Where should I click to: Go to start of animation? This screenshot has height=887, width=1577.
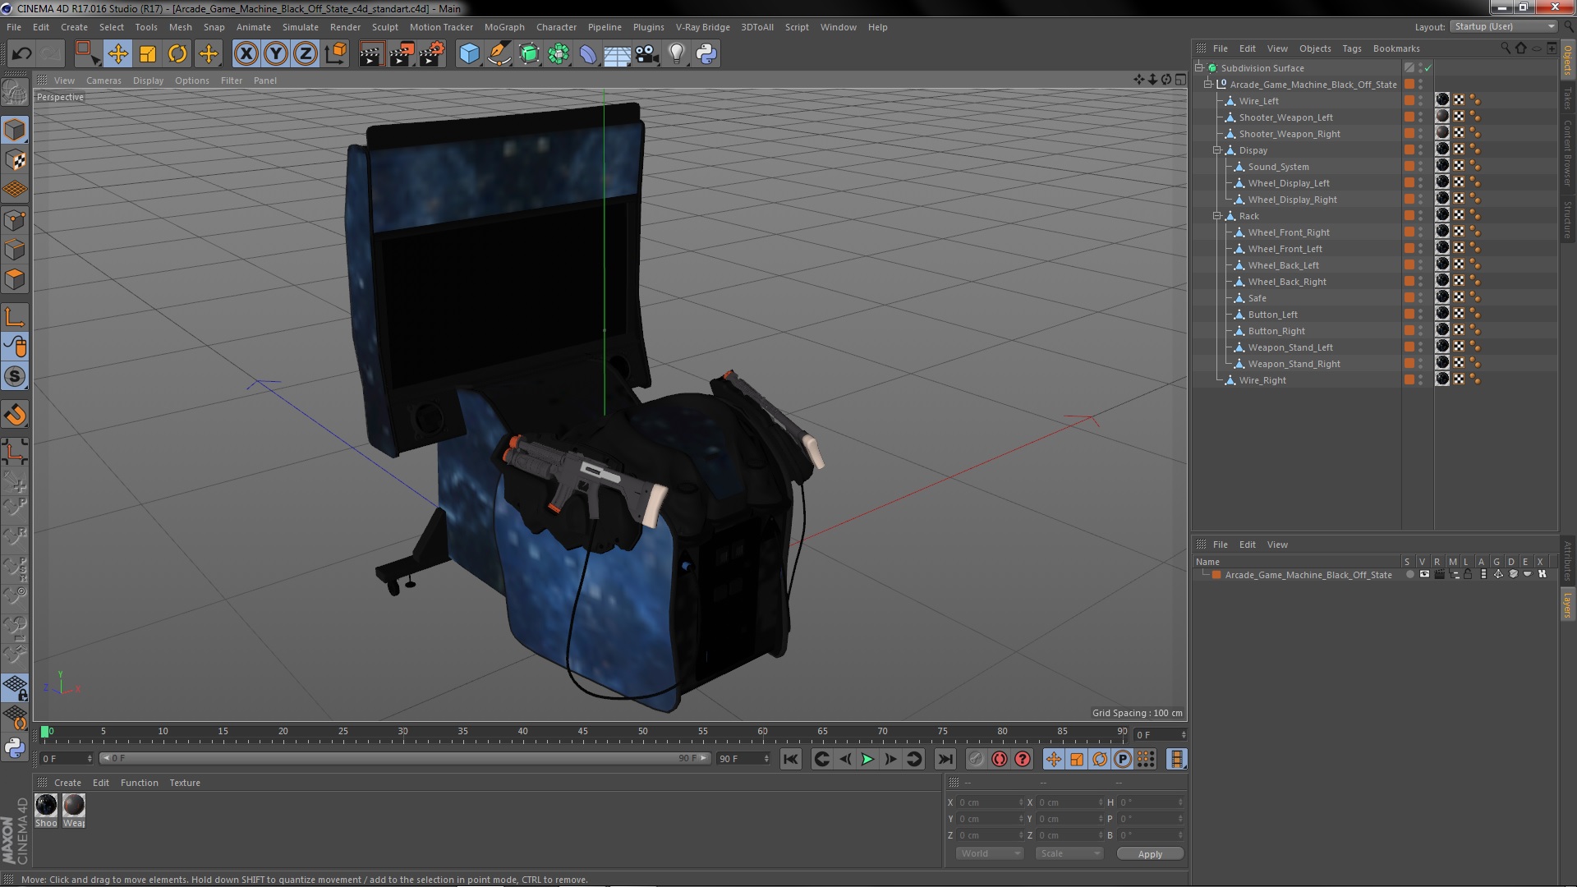coord(791,760)
